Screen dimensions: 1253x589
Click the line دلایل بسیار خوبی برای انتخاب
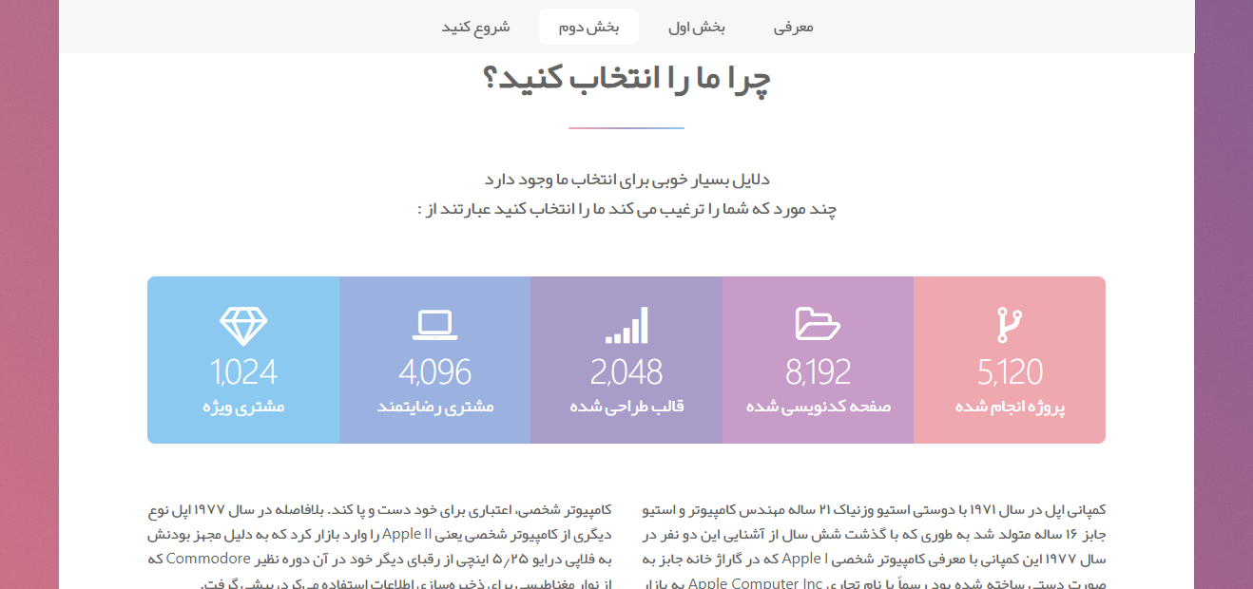coord(626,180)
